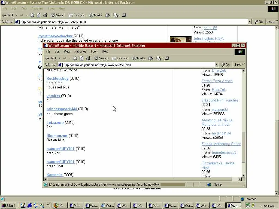
Task: Open trumotocross23 uploader link
Action: 224,153
